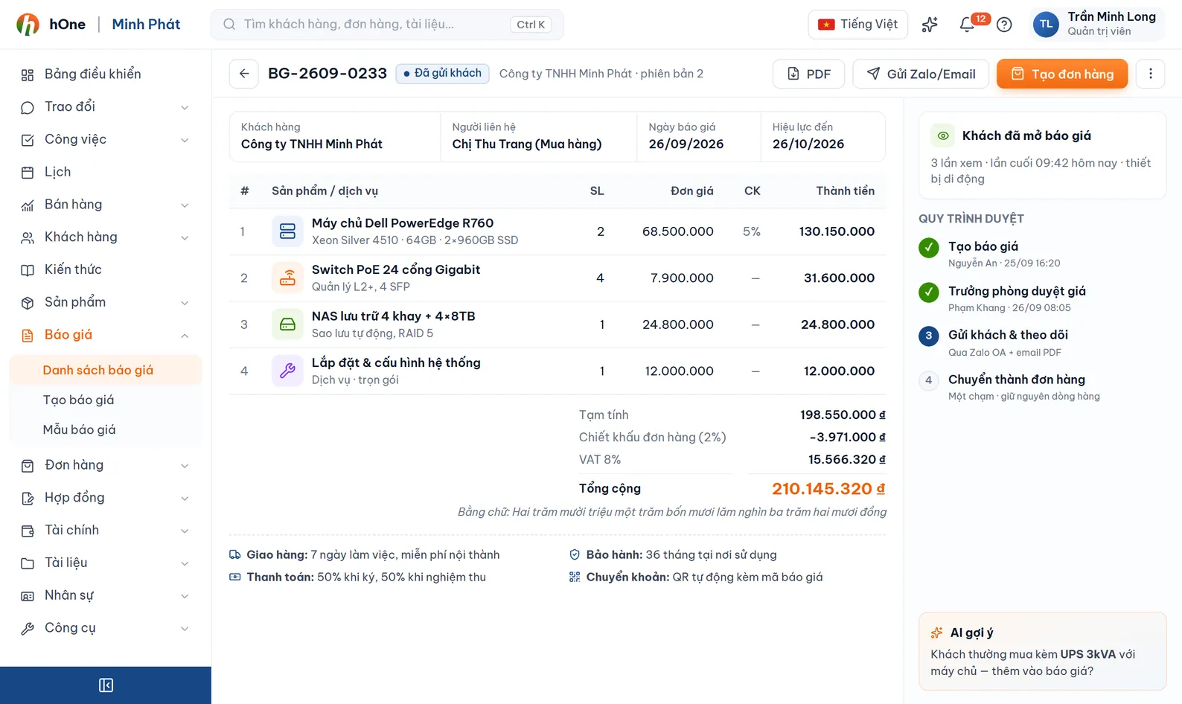Screen dimensions: 1182x704
Task: Focus the Tìm khách hàng search field
Action: click(387, 25)
